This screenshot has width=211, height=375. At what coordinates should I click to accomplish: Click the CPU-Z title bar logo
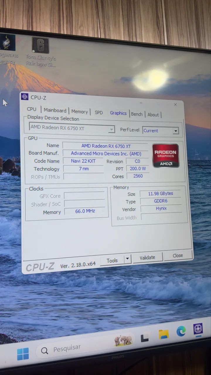click(x=25, y=97)
